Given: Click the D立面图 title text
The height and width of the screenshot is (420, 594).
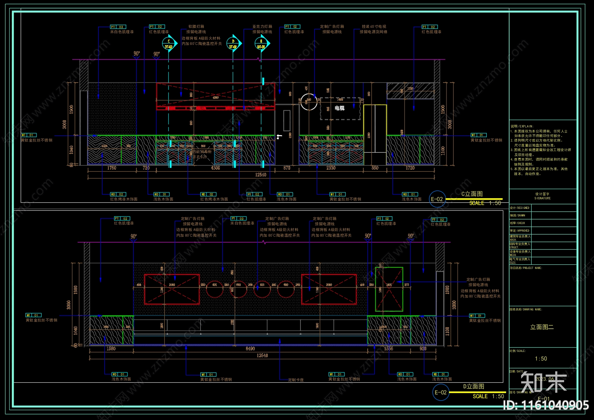Looking at the screenshot, I should (x=473, y=387).
